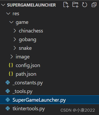Collapse the res folder chevron

pyautogui.click(x=8, y=14)
